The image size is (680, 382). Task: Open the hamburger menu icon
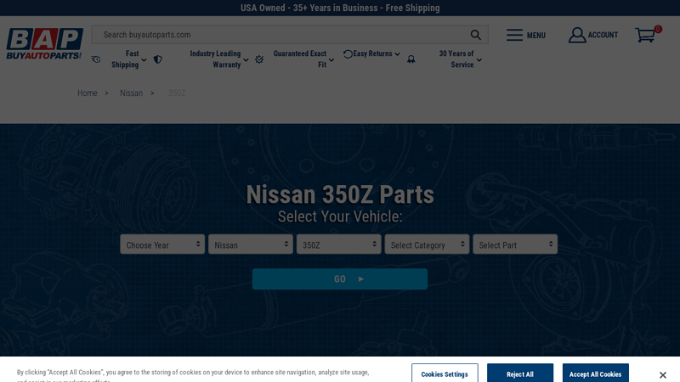point(514,35)
